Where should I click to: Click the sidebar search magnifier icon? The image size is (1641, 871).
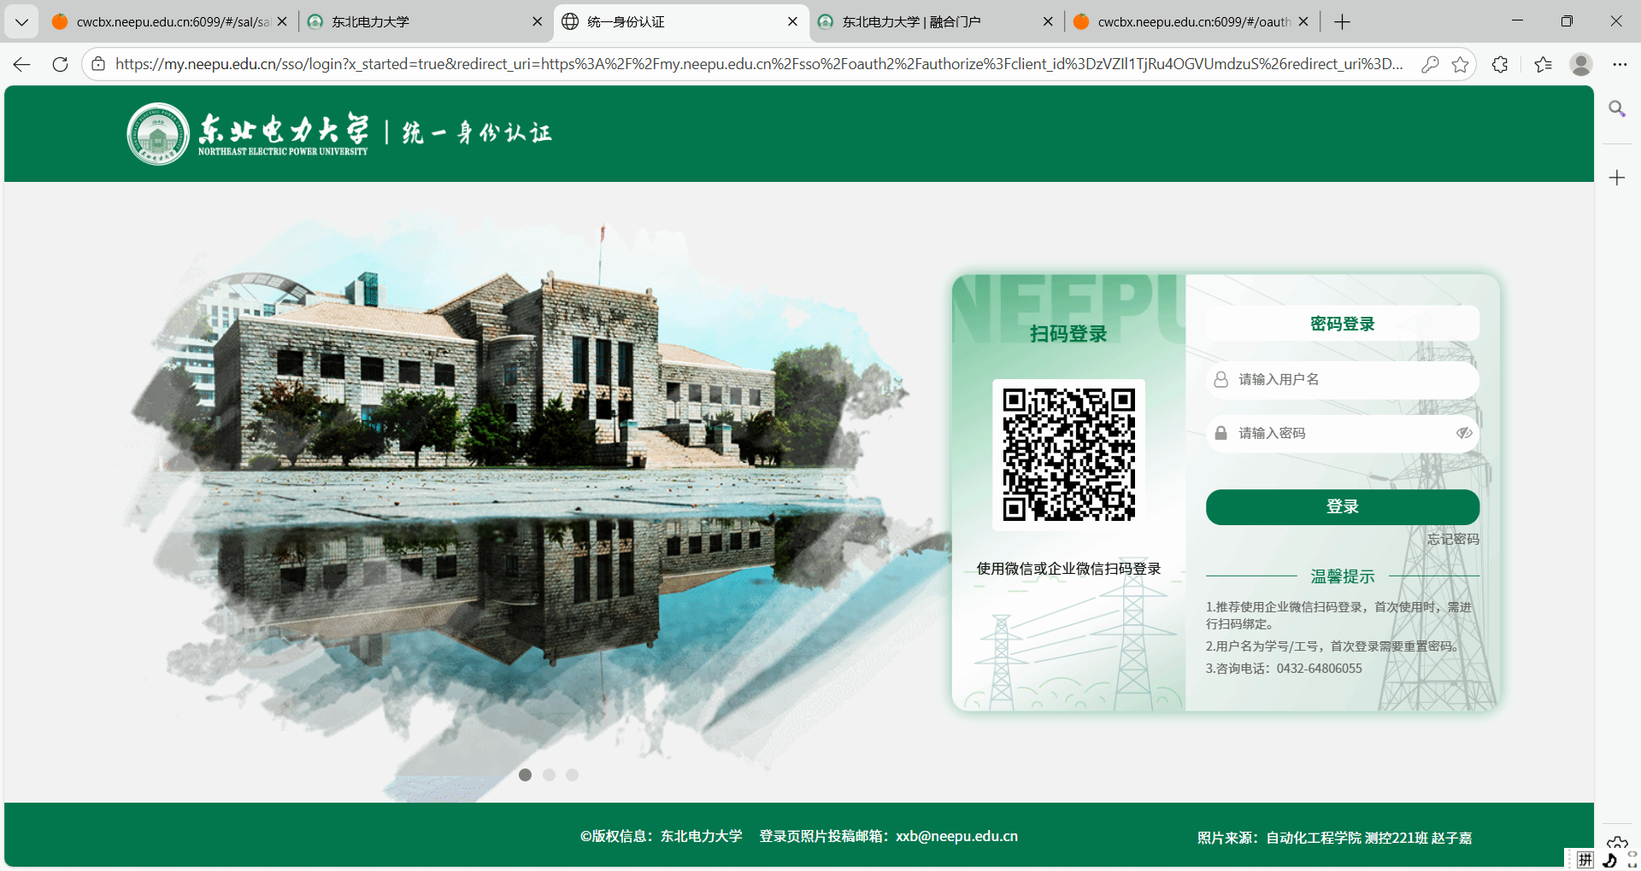1616,108
